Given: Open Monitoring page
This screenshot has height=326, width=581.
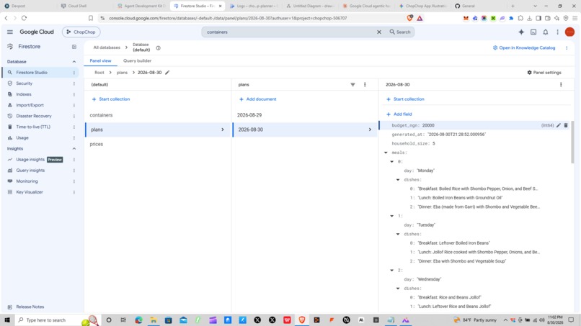Looking at the screenshot, I should (x=27, y=181).
